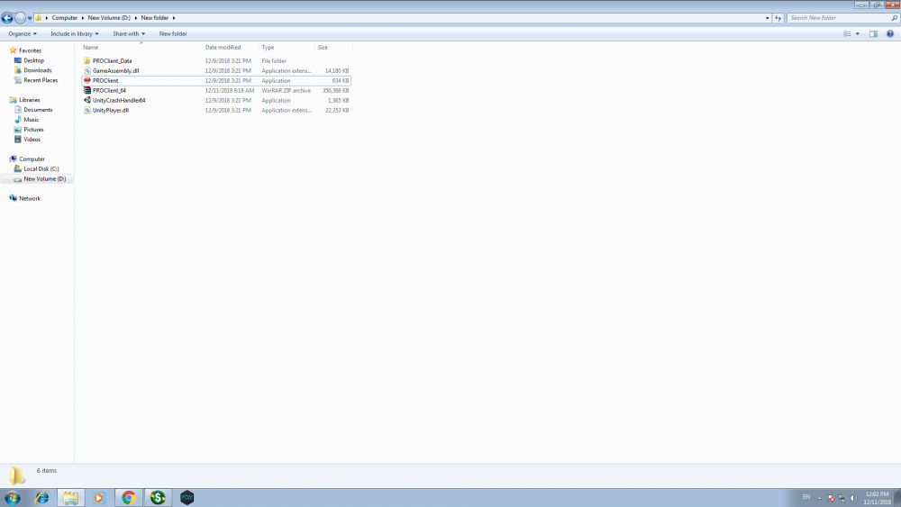
Task: Open the Organize dropdown menu
Action: point(23,33)
